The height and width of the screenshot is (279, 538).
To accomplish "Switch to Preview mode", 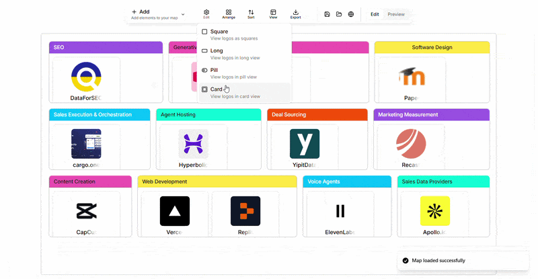I will 396,14.
